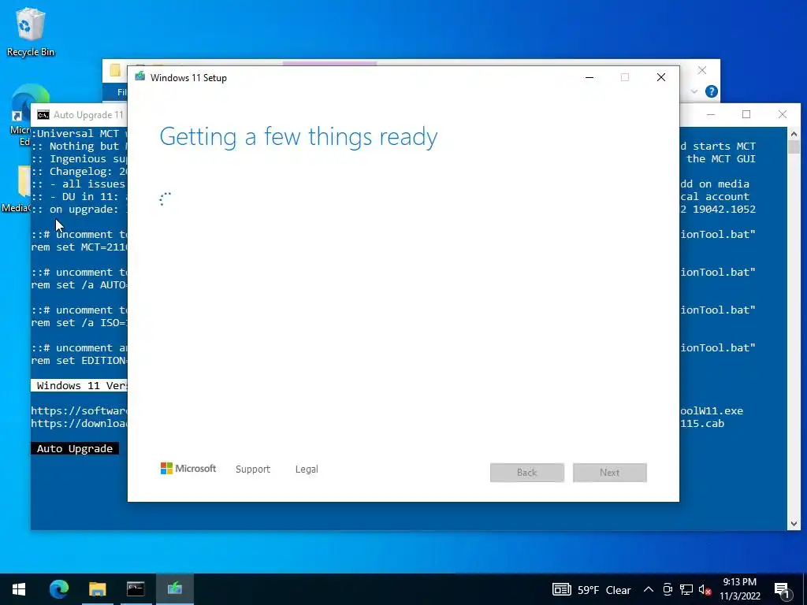Close the Windows 11 Setup window
The image size is (807, 605).
tap(661, 78)
